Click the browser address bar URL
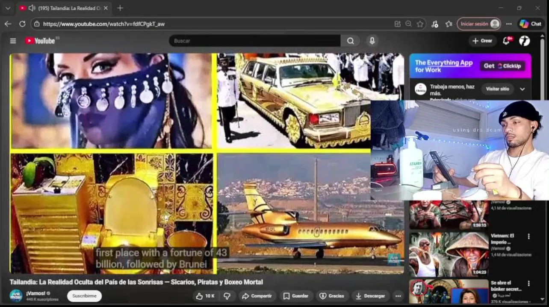Viewport: 549px width, 307px height. tap(104, 24)
